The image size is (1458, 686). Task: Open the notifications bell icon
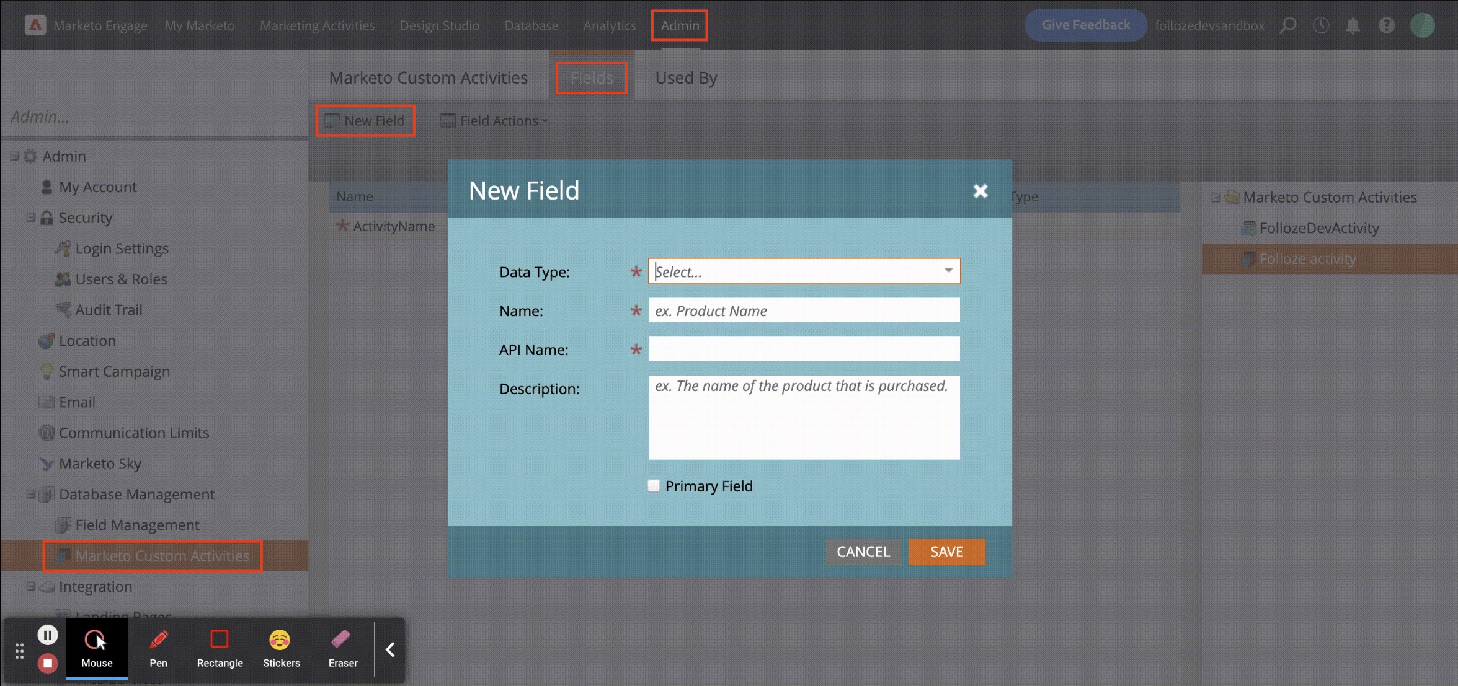(x=1353, y=25)
